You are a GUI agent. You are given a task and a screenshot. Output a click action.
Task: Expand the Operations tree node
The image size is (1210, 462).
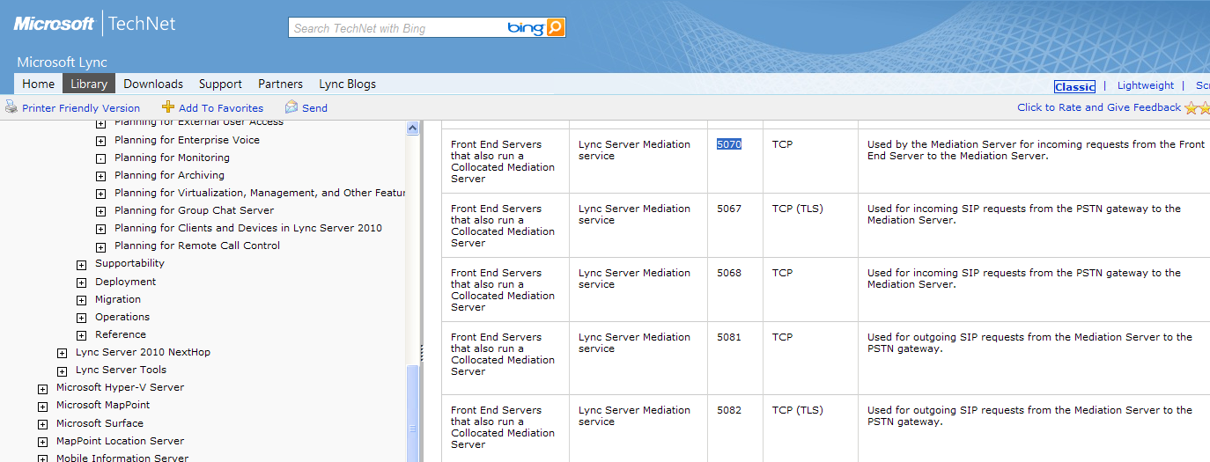81,318
